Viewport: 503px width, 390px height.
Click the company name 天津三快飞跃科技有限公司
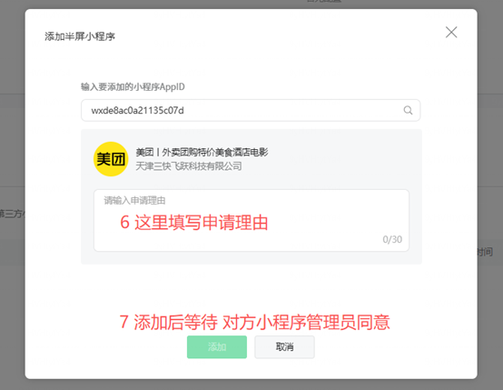[189, 166]
